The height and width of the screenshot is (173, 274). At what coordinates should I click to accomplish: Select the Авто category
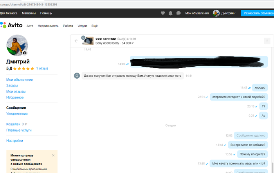(30, 26)
